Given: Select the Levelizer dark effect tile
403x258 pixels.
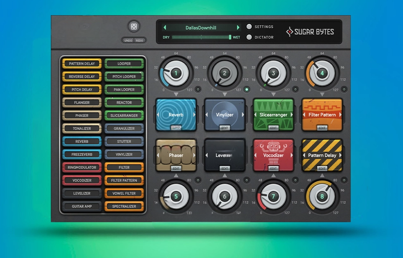Looking at the screenshot, I should [225, 155].
